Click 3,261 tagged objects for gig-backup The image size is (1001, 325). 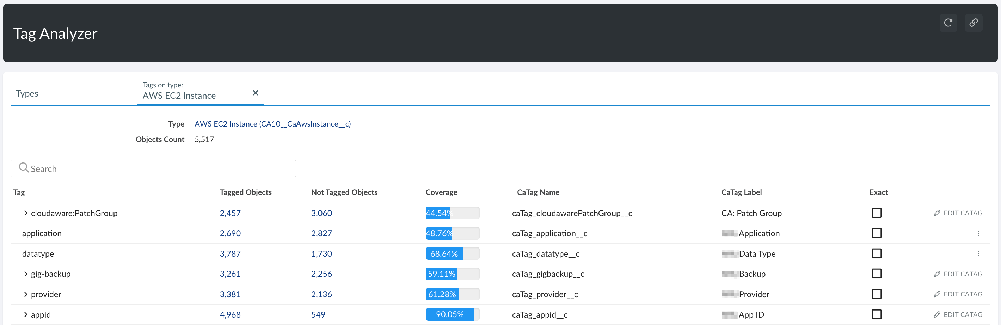coord(230,274)
